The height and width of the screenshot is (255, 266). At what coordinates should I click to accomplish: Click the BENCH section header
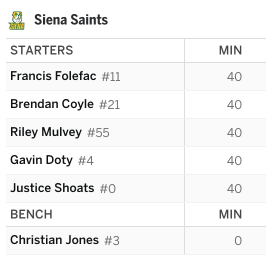tap(31, 214)
